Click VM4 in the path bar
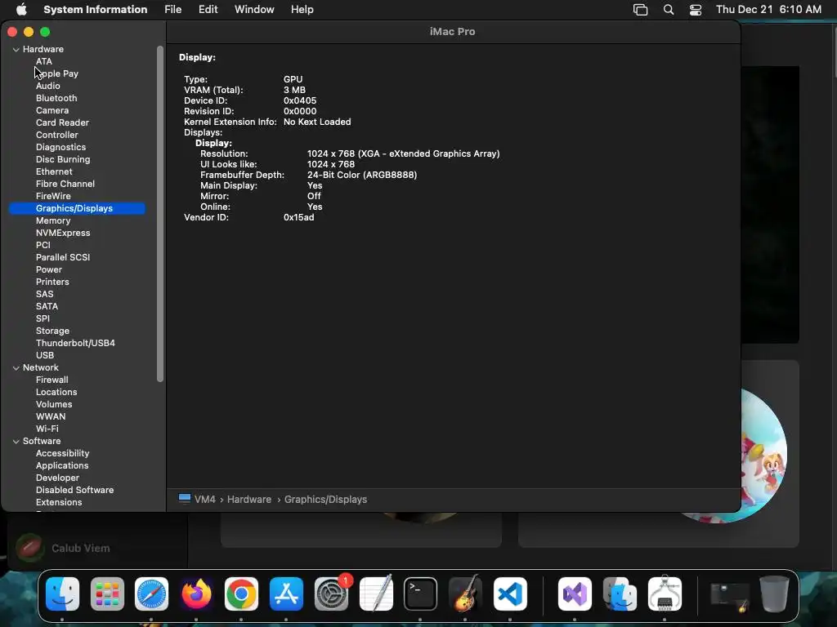The height and width of the screenshot is (627, 837). [x=205, y=500]
